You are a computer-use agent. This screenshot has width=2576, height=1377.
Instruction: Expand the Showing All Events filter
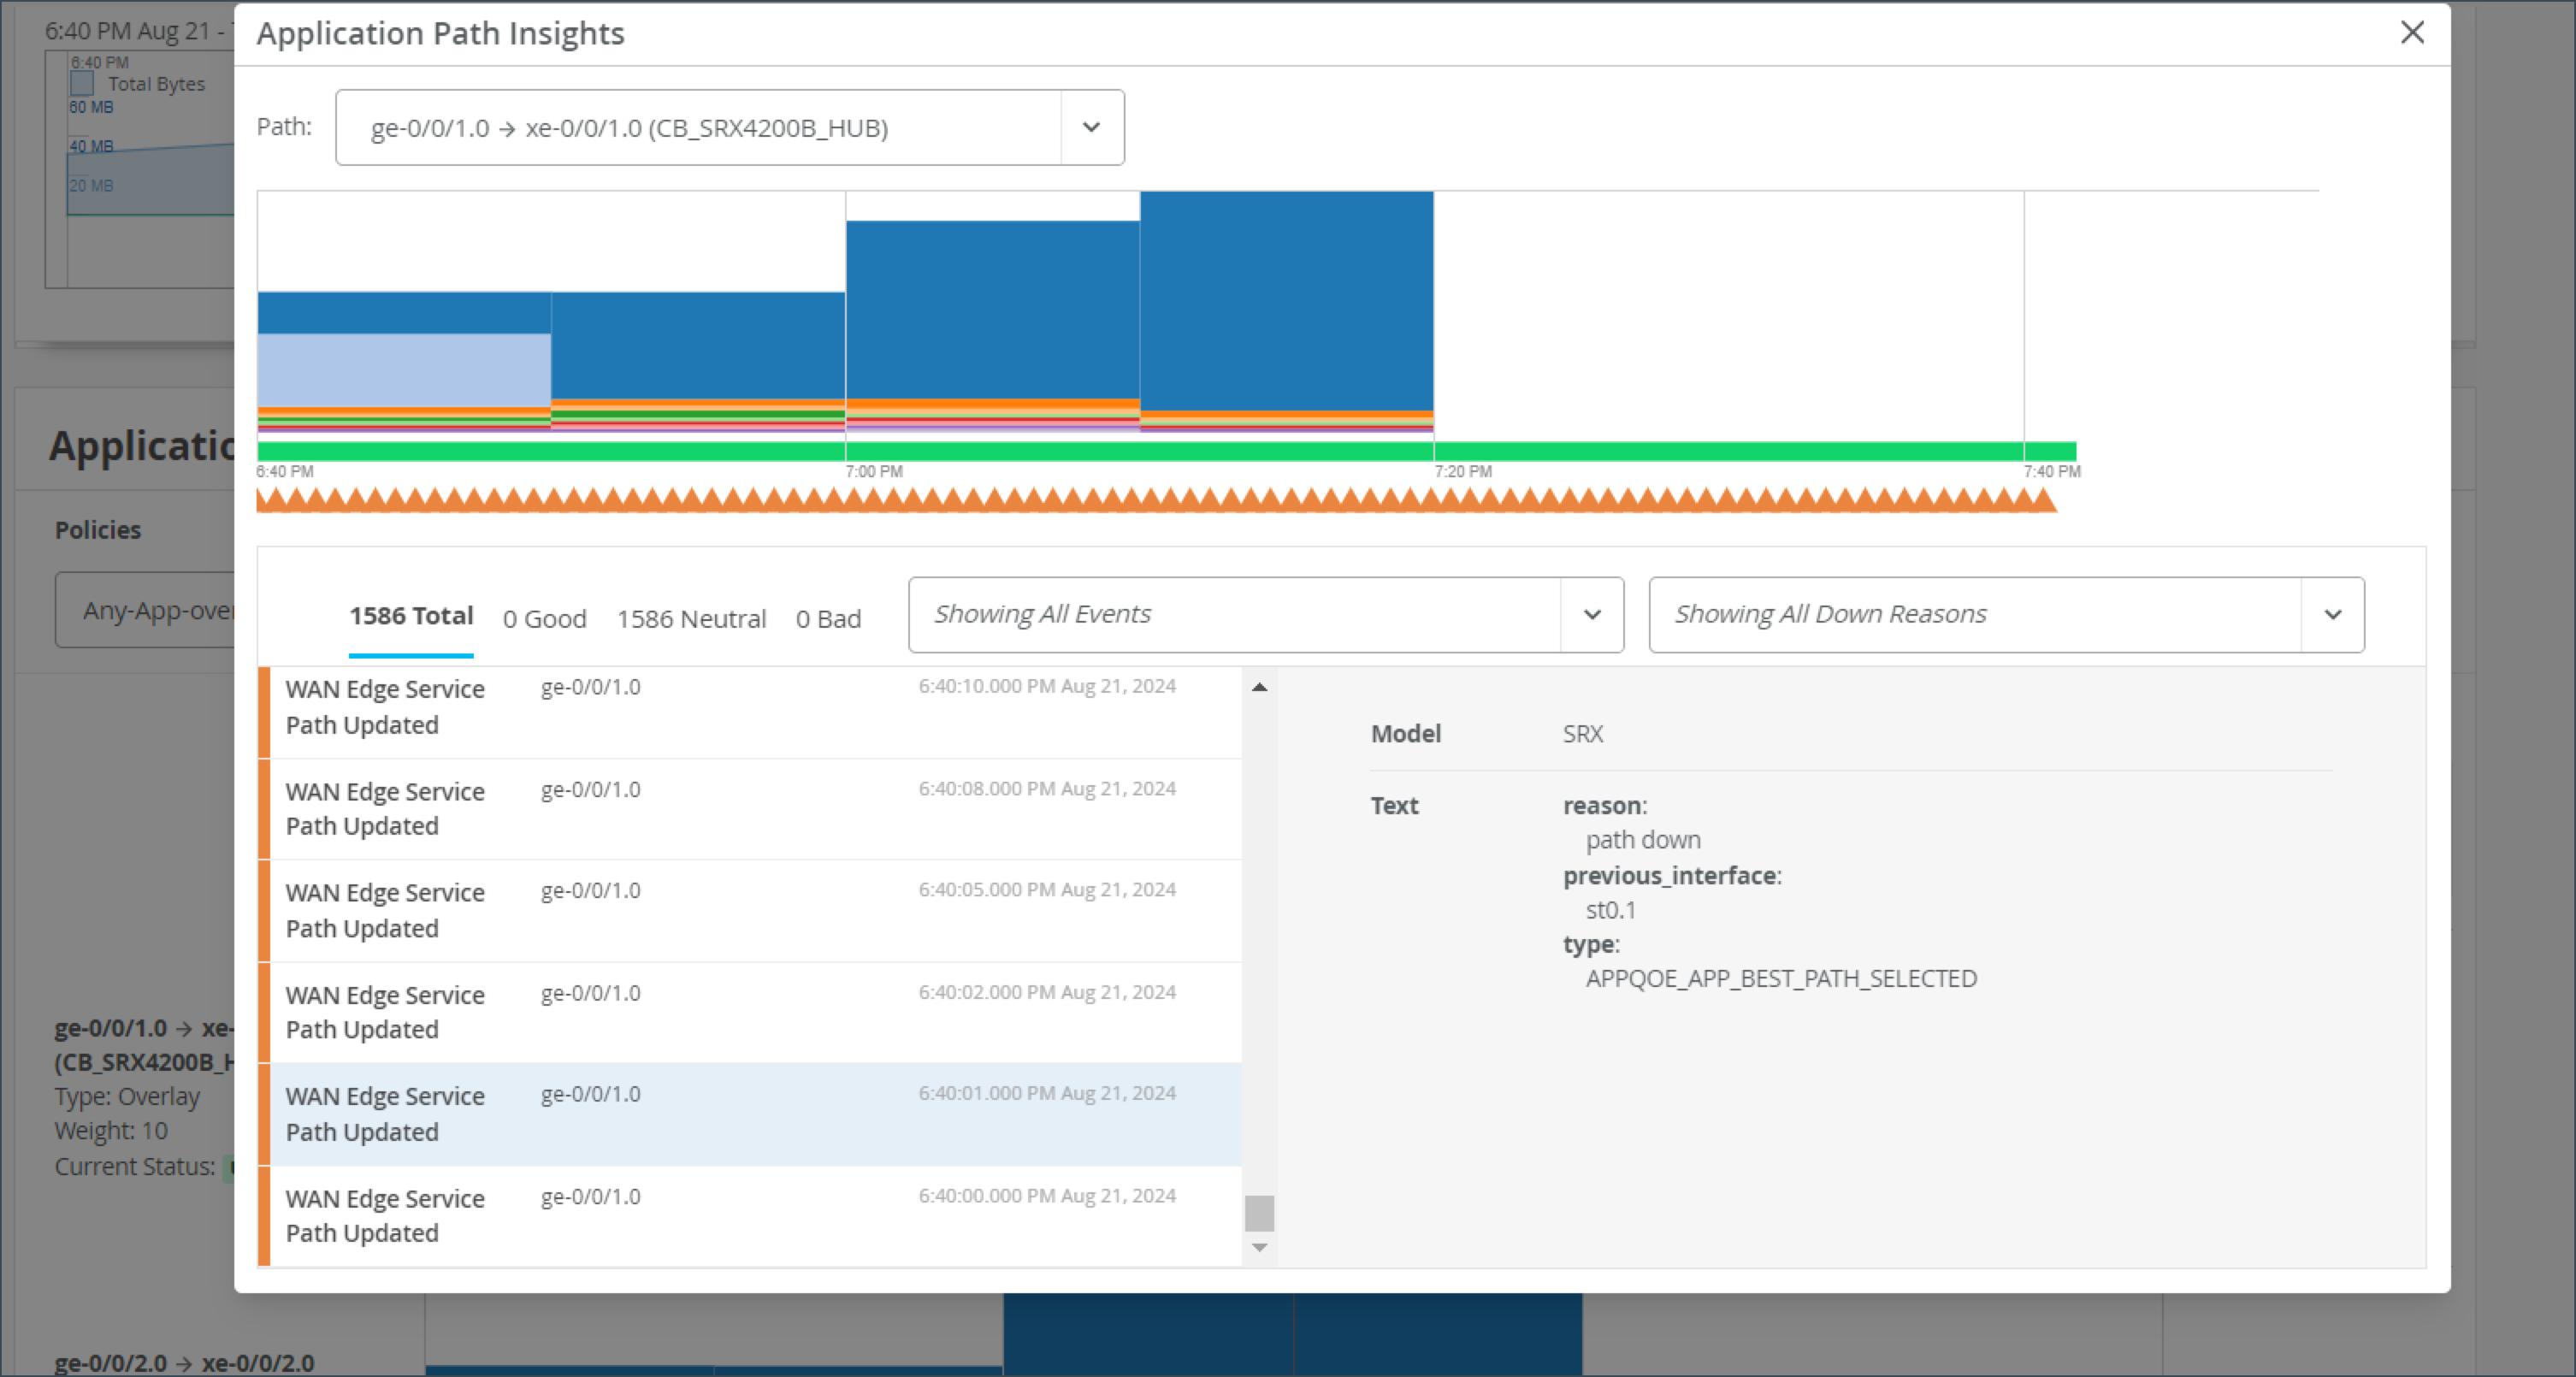(x=1591, y=614)
